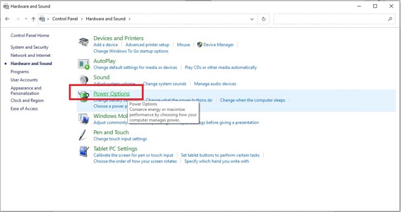The image size is (401, 212).
Task: Open Advanced printer setup
Action: [147, 45]
